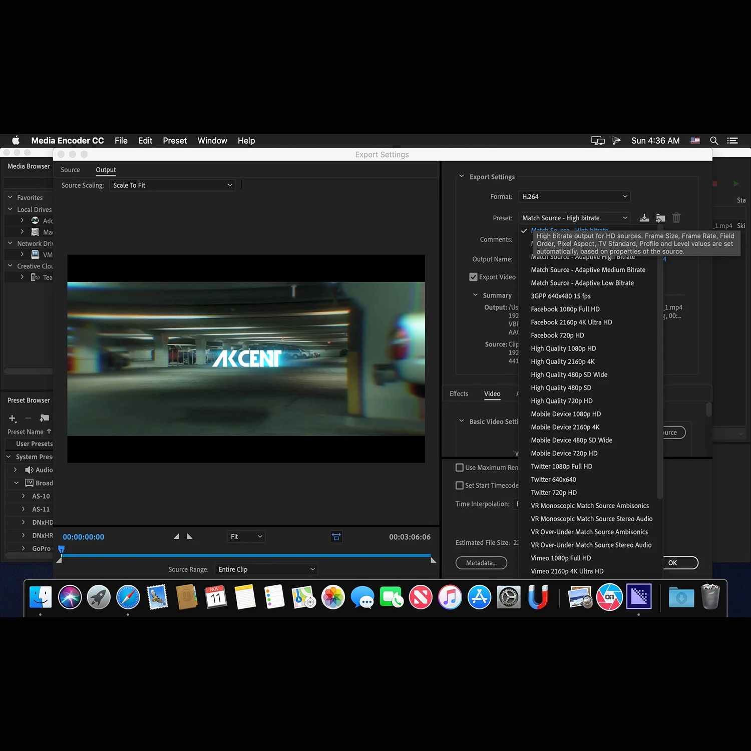751x751 pixels.
Task: Open the Format H.264 dropdown
Action: 574,197
